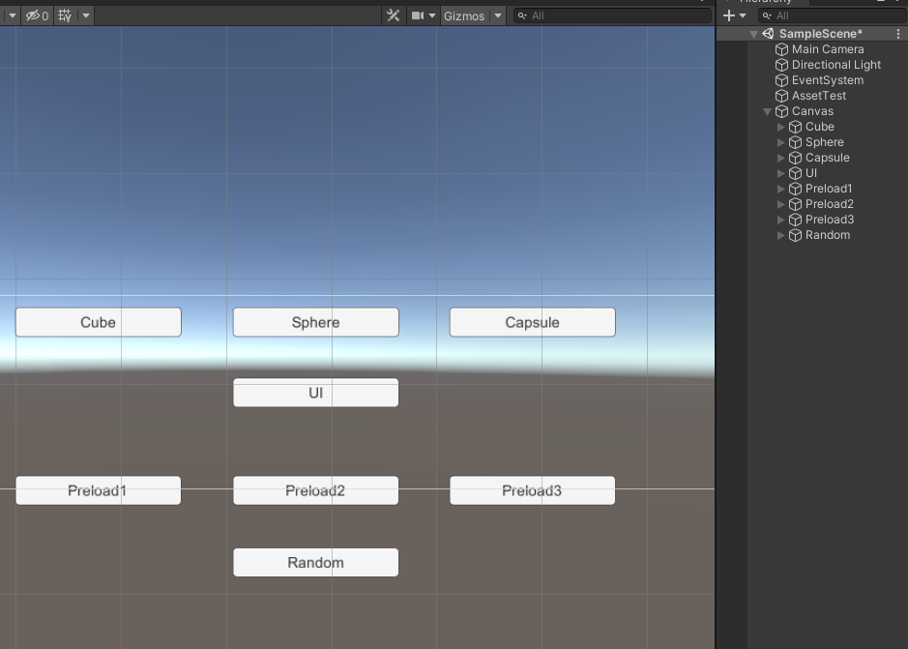Click the Preload2 button in scene view
Image resolution: width=908 pixels, height=649 pixels.
pos(315,490)
